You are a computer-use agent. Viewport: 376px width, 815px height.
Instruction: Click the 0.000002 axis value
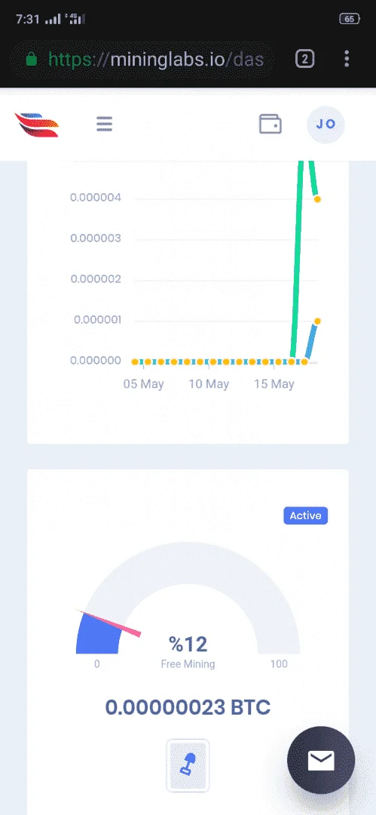point(96,279)
